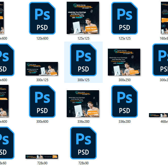Select the 300x600 PSD file icon

pyautogui.click(x=42, y=101)
